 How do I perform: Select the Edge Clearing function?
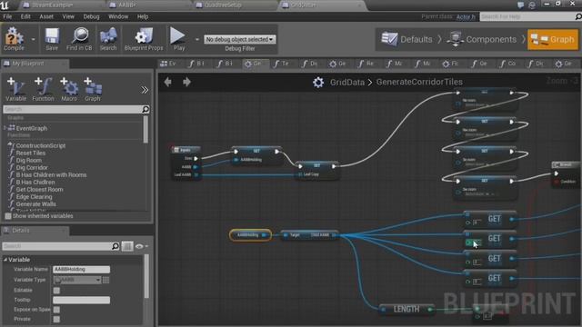click(34, 197)
